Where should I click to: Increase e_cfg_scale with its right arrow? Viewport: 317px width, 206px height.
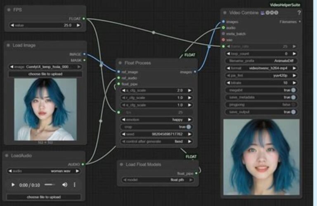point(189,105)
